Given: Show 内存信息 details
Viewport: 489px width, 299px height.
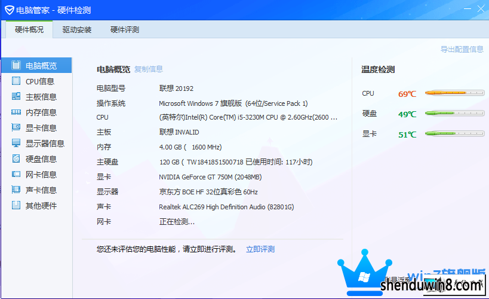Looking at the screenshot, I should tap(36, 112).
